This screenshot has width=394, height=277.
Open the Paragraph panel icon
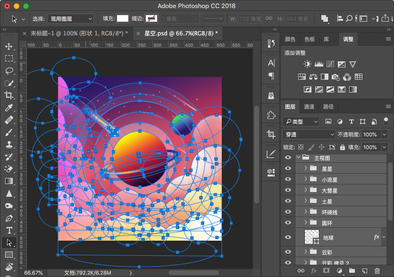[271, 76]
